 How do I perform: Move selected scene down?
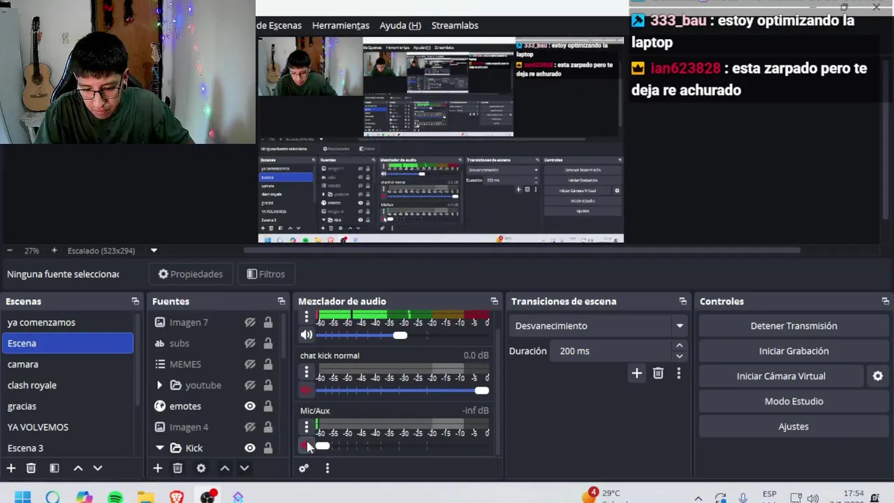click(98, 468)
